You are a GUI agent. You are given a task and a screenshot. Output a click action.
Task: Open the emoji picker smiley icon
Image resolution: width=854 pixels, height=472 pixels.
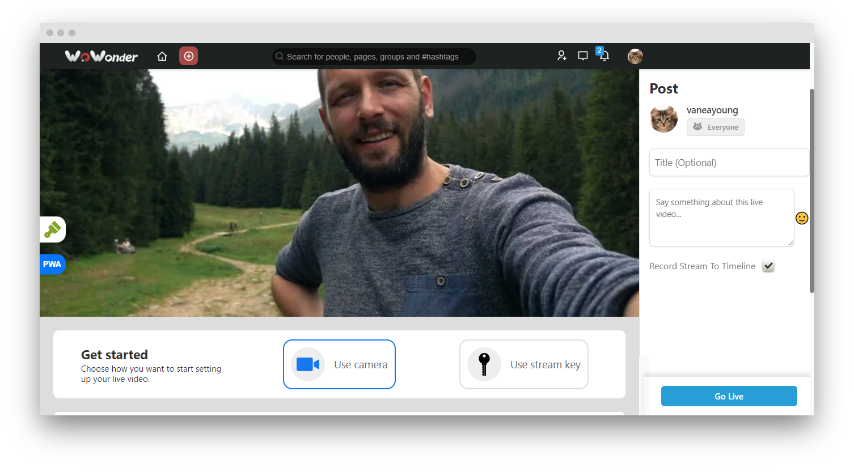(x=801, y=218)
